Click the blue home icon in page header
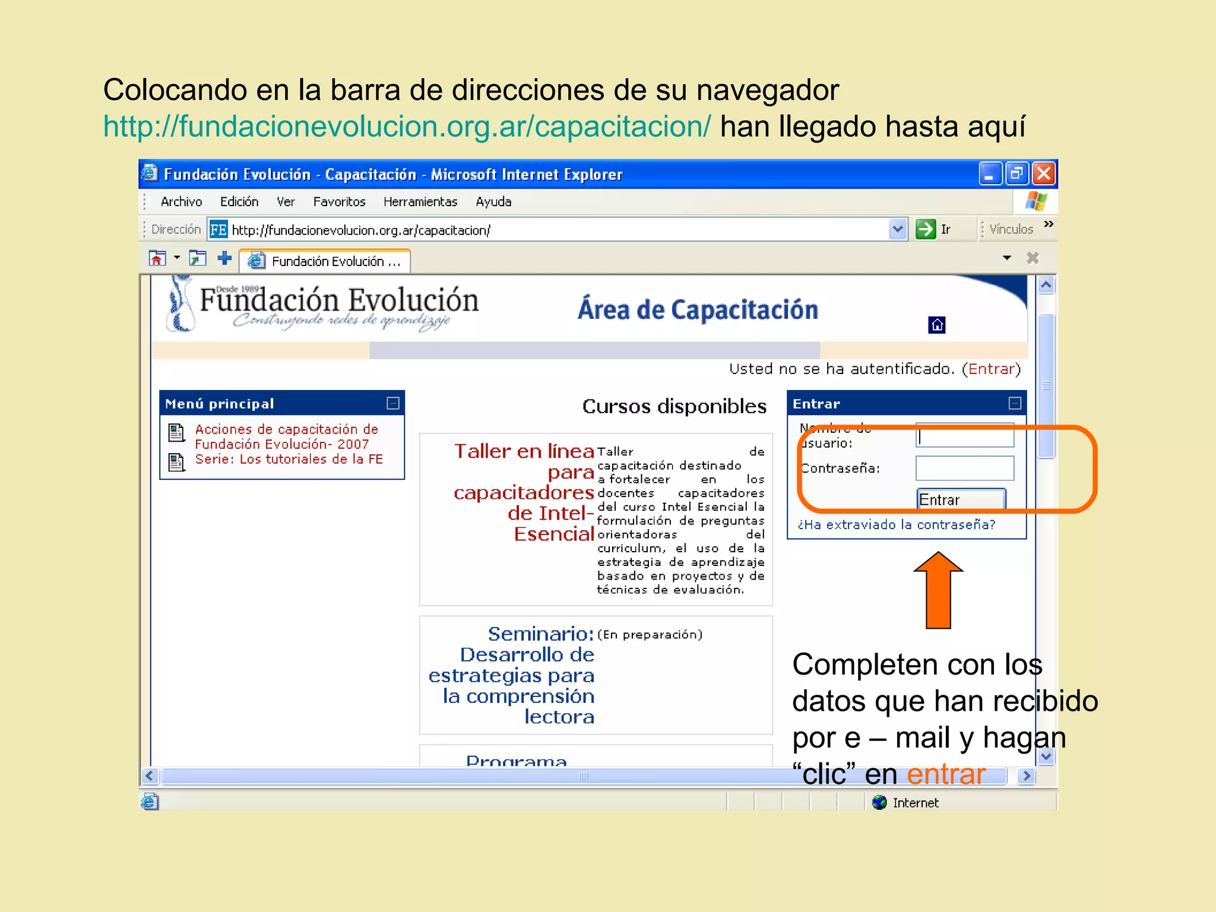This screenshot has width=1216, height=912. [936, 325]
